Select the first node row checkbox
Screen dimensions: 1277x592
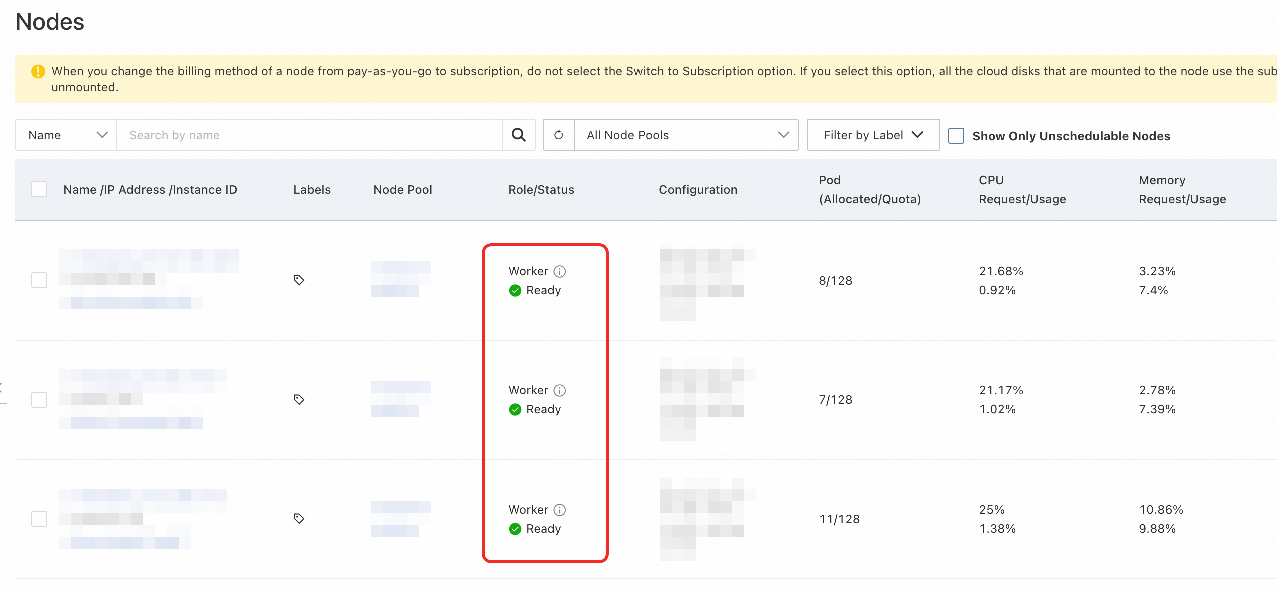[x=39, y=280]
